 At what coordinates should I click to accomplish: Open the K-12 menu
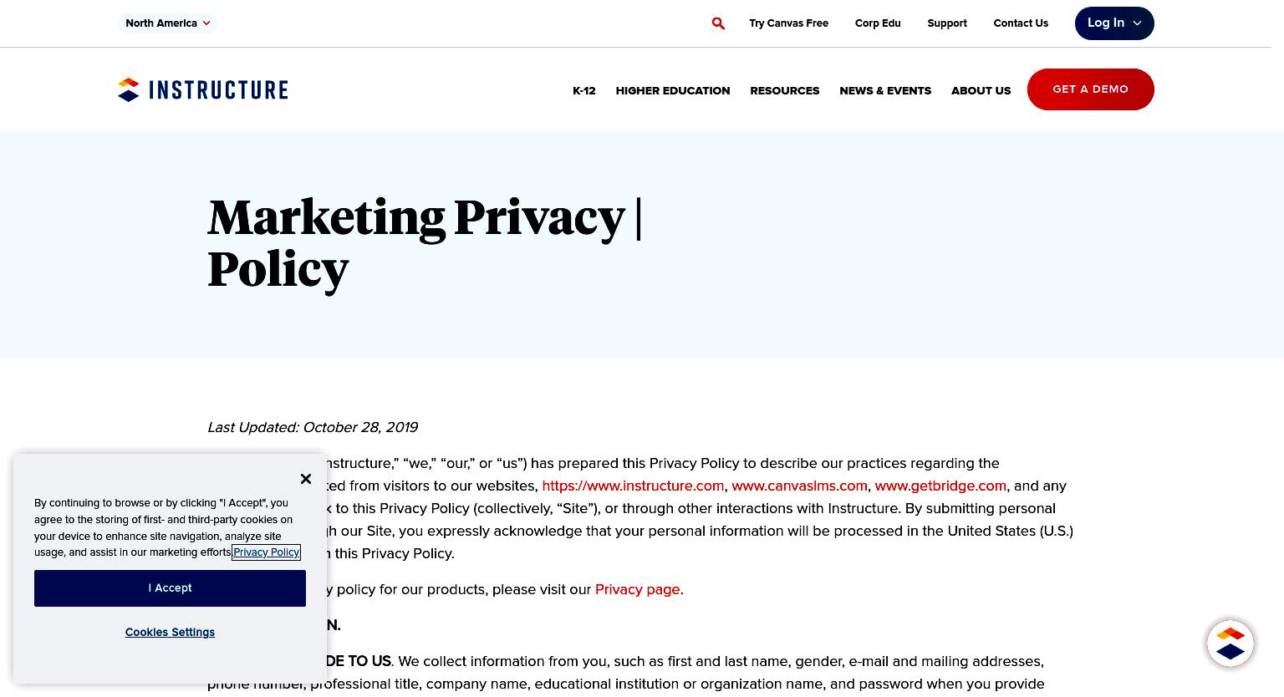coord(584,90)
